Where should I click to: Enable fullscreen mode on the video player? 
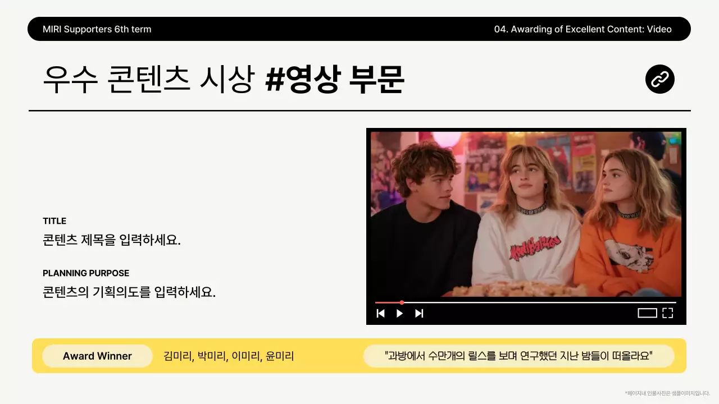click(x=667, y=313)
